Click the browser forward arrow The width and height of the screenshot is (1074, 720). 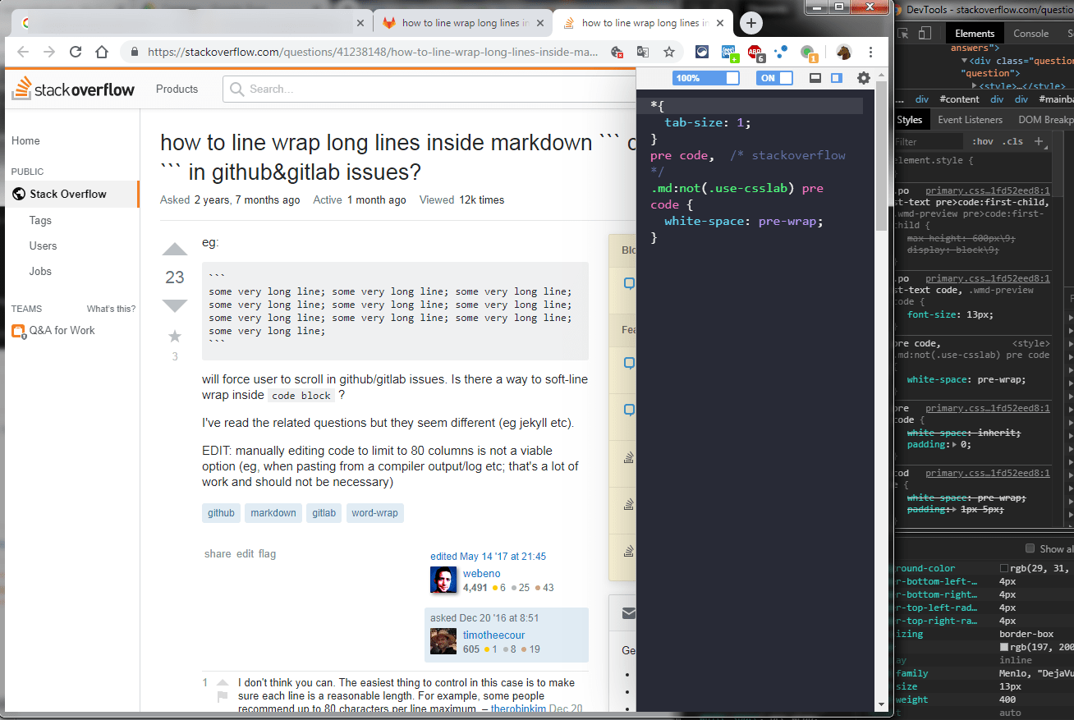49,52
